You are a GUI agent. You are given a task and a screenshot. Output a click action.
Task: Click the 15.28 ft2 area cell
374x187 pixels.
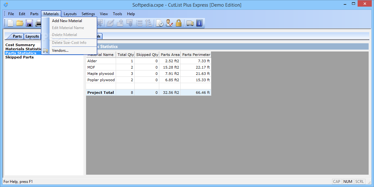pos(170,67)
